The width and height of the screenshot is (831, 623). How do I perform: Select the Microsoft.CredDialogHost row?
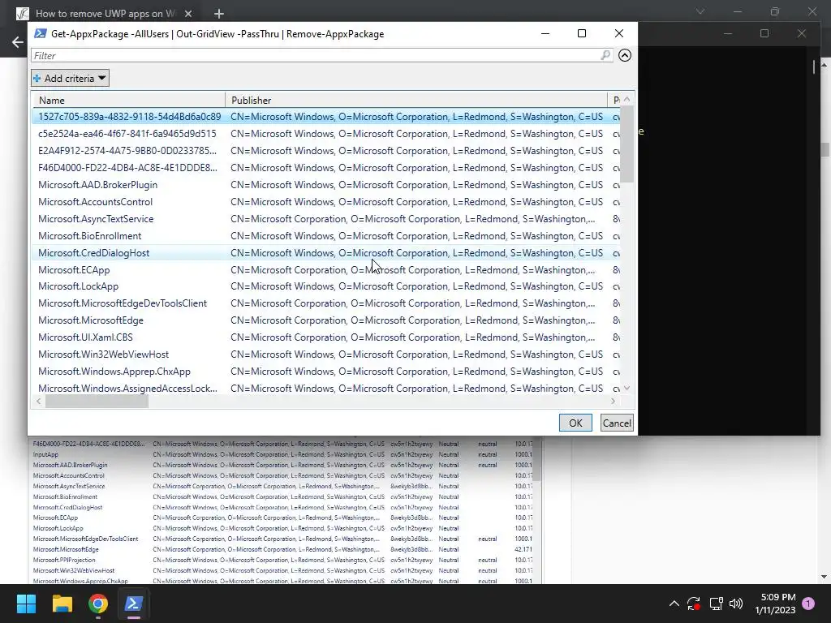326,253
